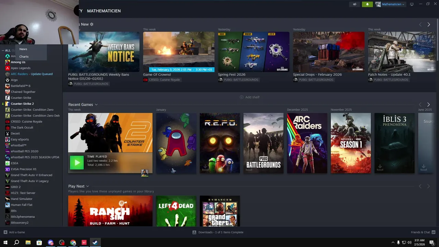Click the EVGA Precision X1 icon in list
The image size is (439, 247).
coord(7,169)
